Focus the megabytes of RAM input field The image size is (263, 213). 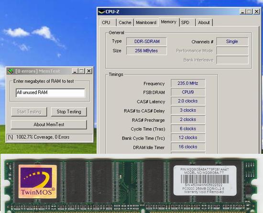tap(51, 93)
